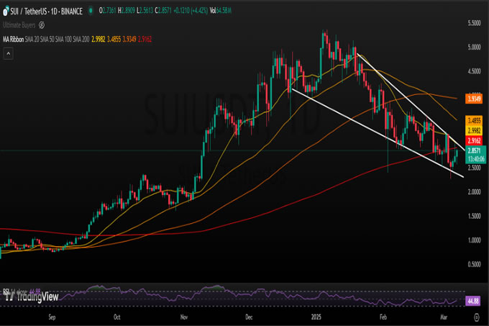Click the SUI coin logo icon
489x326 pixels.
click(4, 11)
